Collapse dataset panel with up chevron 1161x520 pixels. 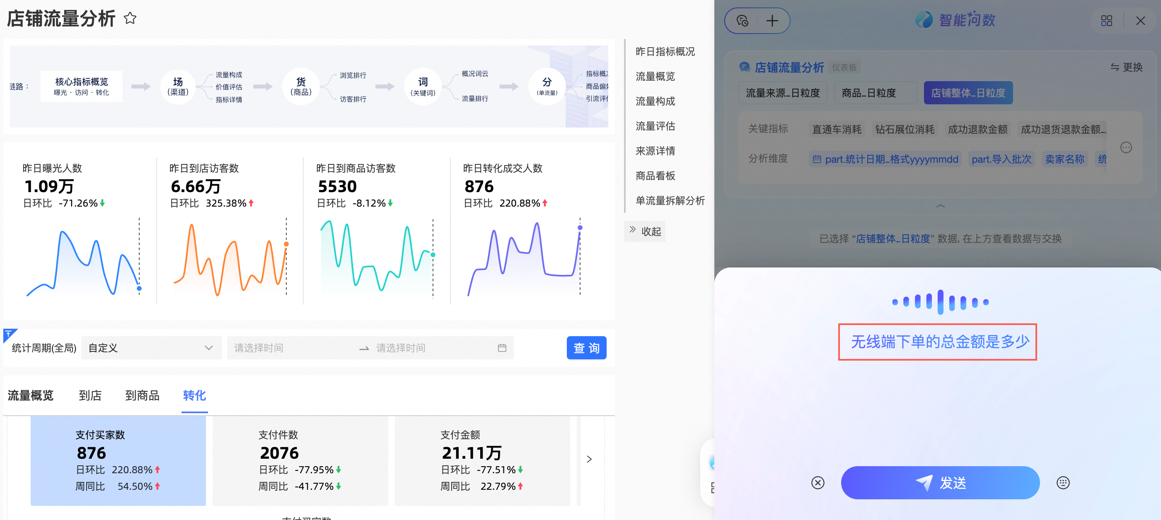pos(940,206)
